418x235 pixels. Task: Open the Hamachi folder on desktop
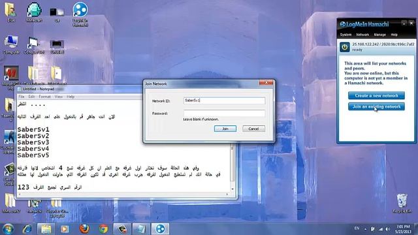coord(34,206)
